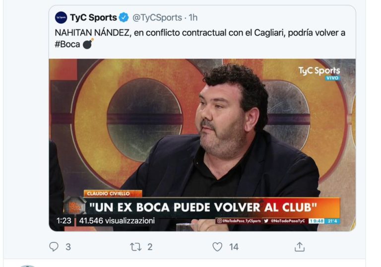This screenshot has width=381, height=267.
Task: Click the "UN EX BOCA PUEDE VOLVER" banner
Action: pyautogui.click(x=203, y=207)
